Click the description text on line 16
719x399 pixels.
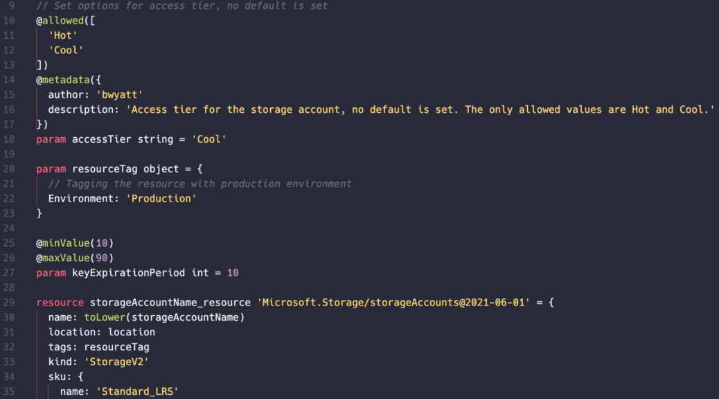click(x=420, y=109)
